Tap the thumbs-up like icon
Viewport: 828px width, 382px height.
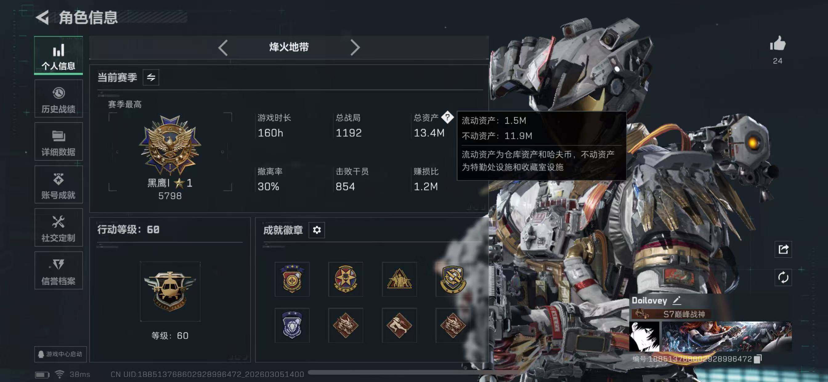point(777,43)
